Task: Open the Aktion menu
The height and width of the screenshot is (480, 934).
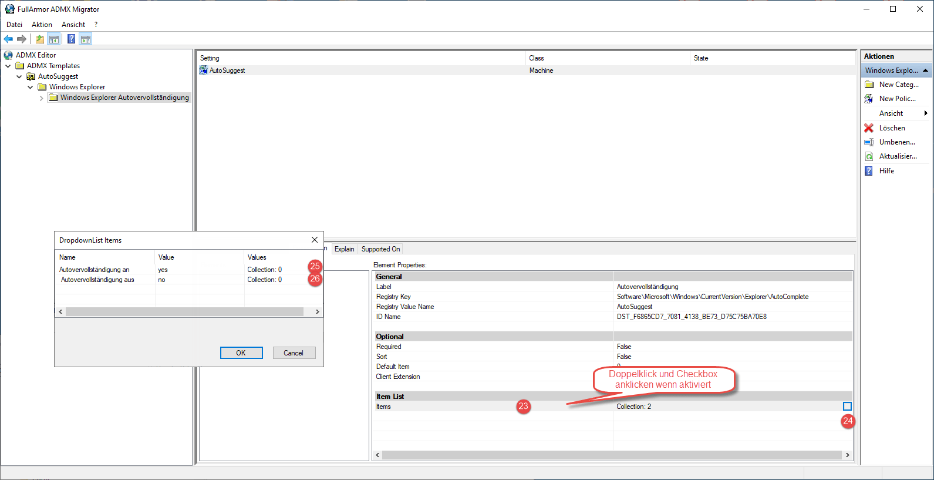Action: 42,25
